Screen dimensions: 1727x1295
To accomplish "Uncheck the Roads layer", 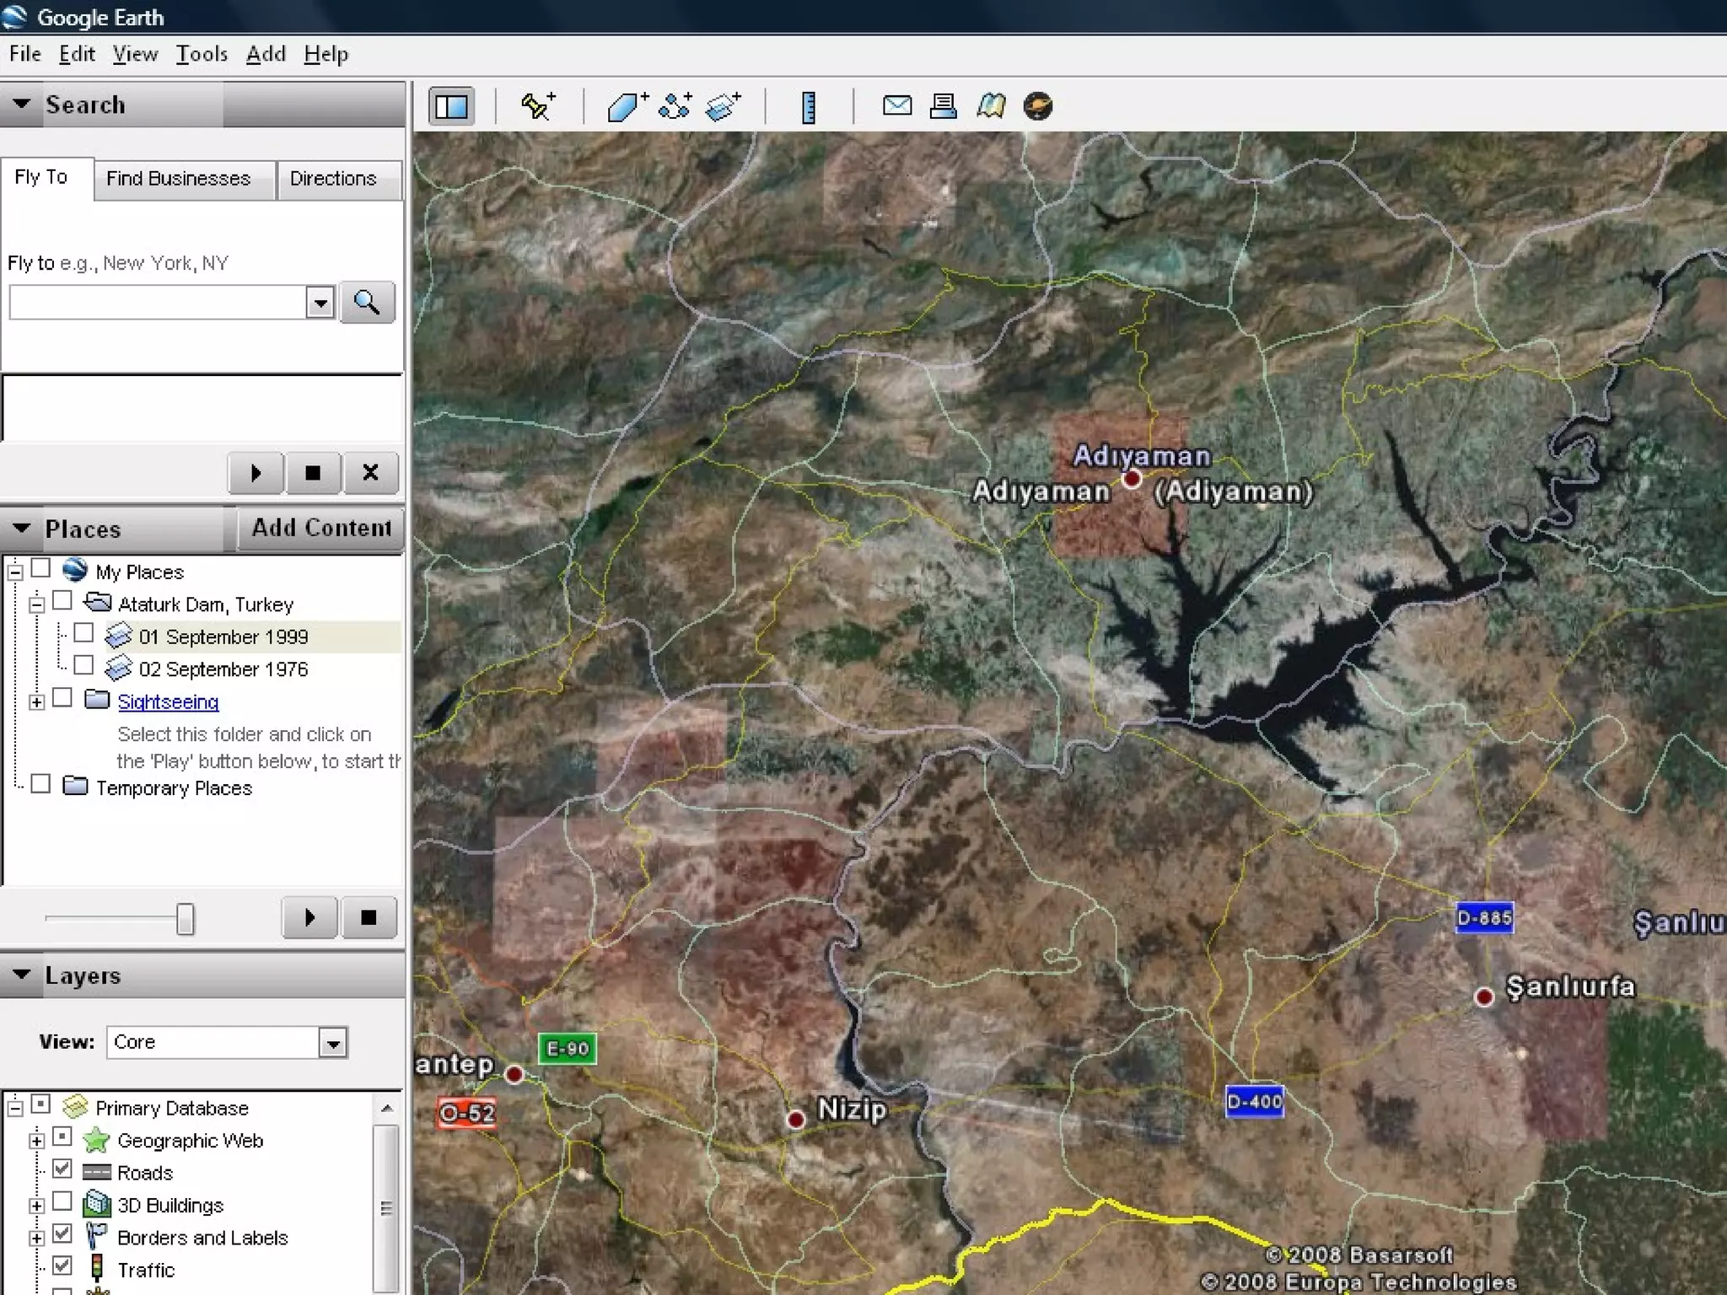I will 62,1169.
